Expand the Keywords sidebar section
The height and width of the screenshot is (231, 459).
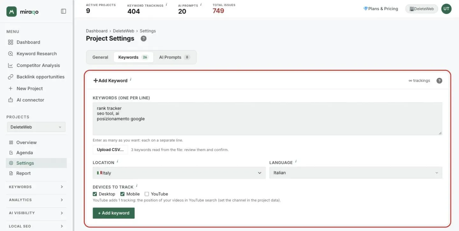tap(36, 187)
